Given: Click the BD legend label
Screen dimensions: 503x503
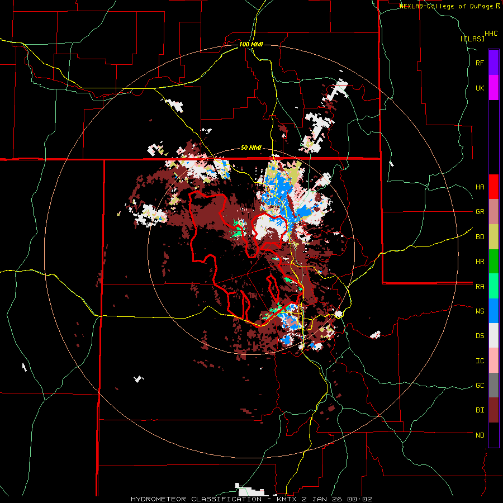Looking at the screenshot, I should coord(480,237).
